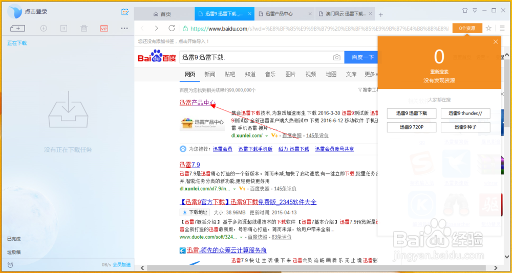
Task: Open the skin shirt icon
Action: point(465,10)
